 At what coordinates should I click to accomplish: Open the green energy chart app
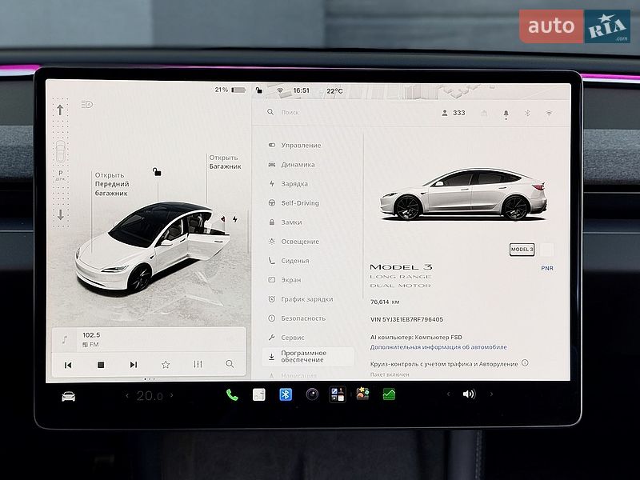point(389,394)
